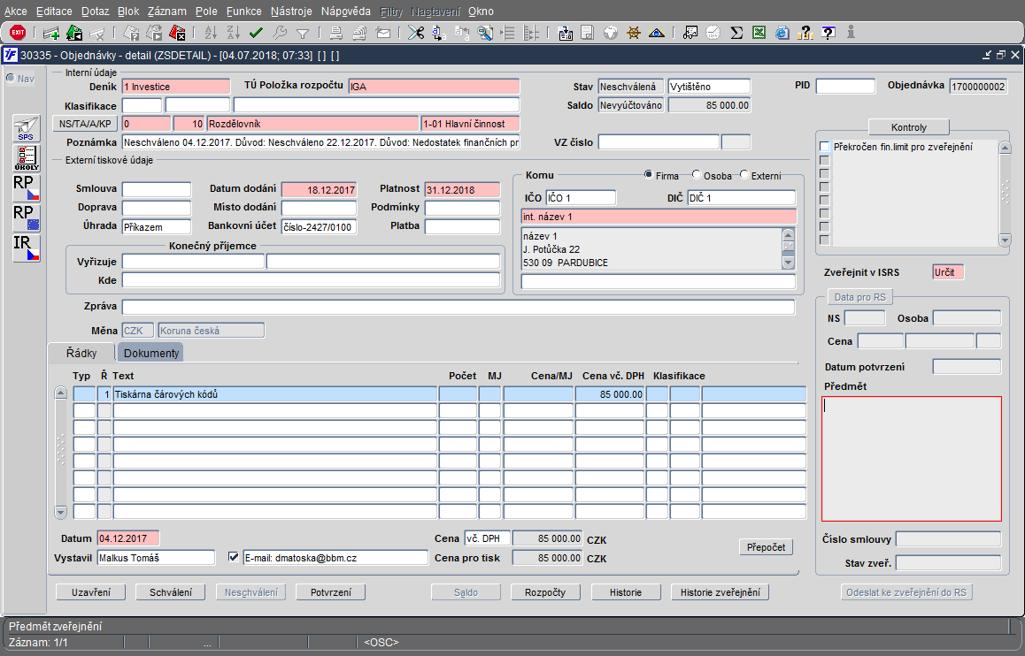Click the delete record icon
This screenshot has width=1025, height=656.
[x=97, y=33]
